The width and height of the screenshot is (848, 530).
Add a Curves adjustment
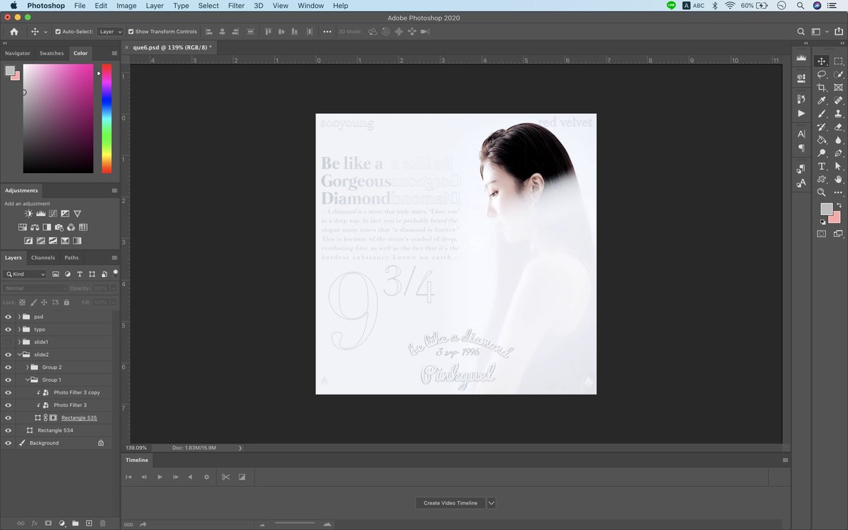pos(52,213)
